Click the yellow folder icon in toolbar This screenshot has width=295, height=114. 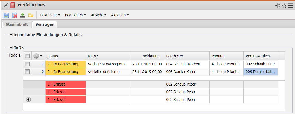click(31, 15)
